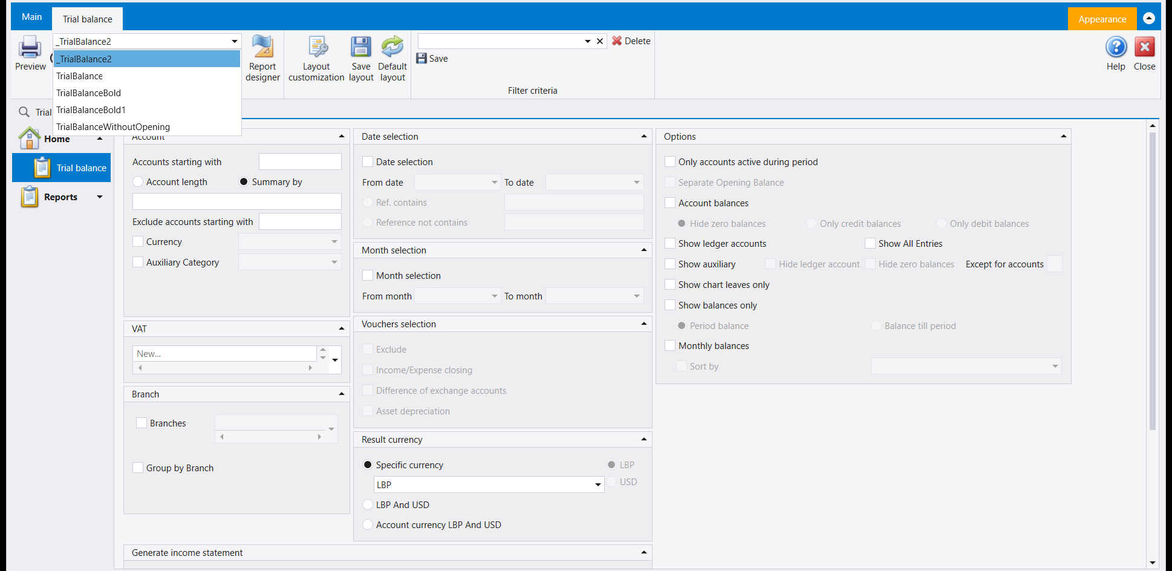Click the Accounts starting with field
The image size is (1172, 571).
pyautogui.click(x=300, y=162)
